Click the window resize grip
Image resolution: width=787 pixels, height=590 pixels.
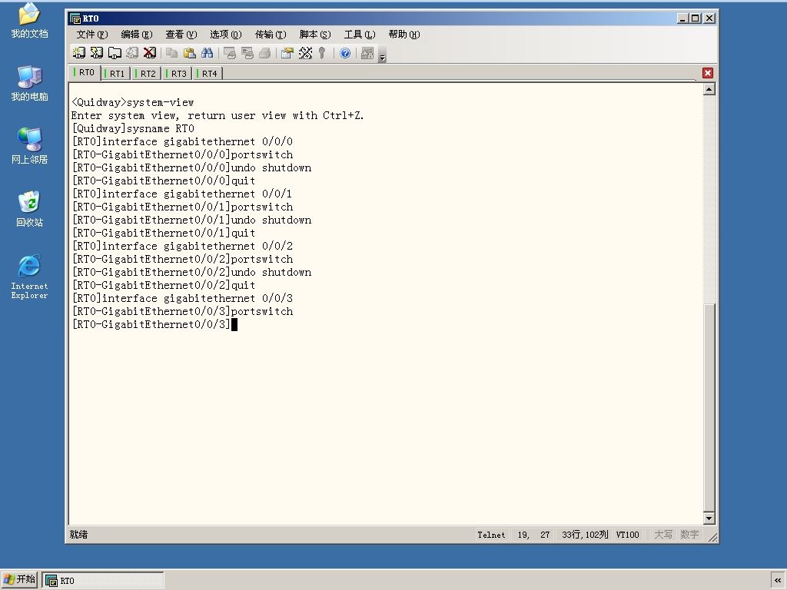click(x=712, y=537)
